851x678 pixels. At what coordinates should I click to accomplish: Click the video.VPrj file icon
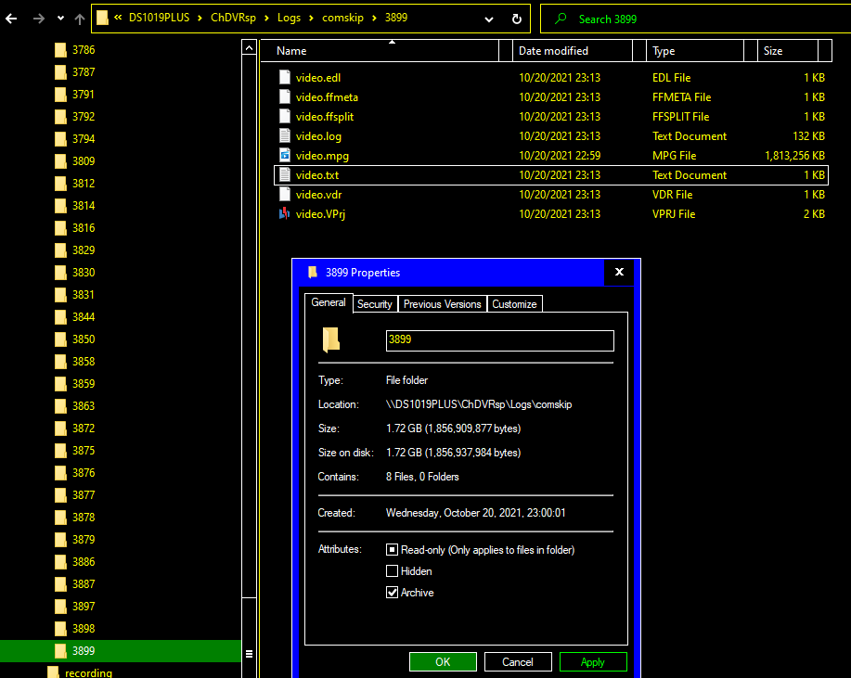point(285,214)
